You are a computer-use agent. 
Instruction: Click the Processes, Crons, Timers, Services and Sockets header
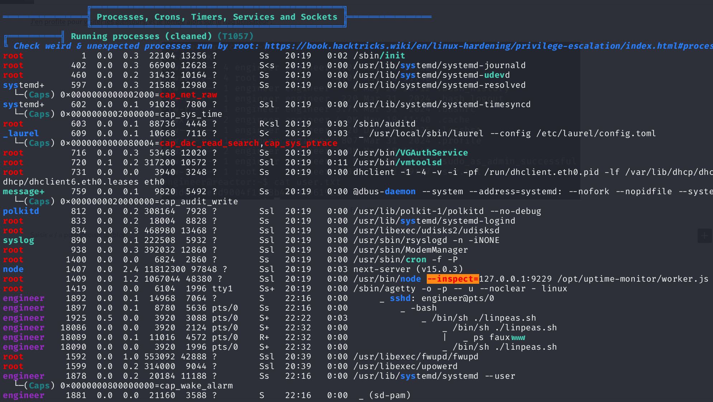217,17
